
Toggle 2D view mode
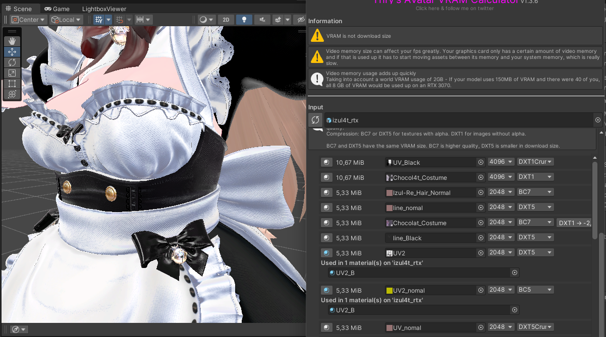pos(226,20)
